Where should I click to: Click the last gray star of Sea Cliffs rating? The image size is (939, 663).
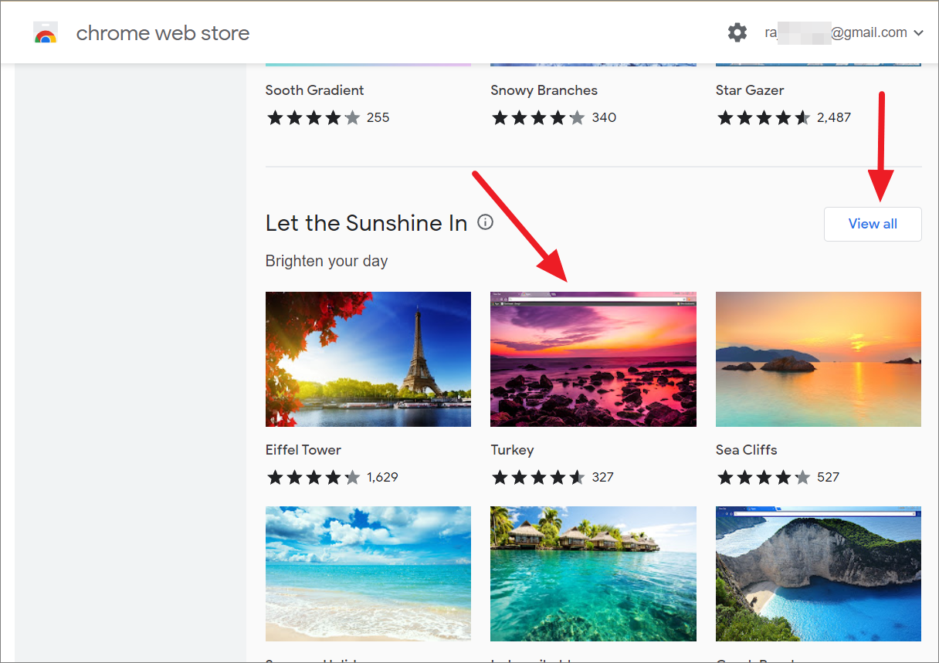pos(804,477)
